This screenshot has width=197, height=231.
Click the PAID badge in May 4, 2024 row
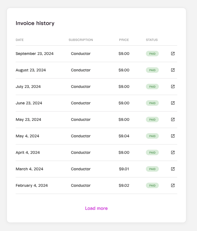coord(152,136)
